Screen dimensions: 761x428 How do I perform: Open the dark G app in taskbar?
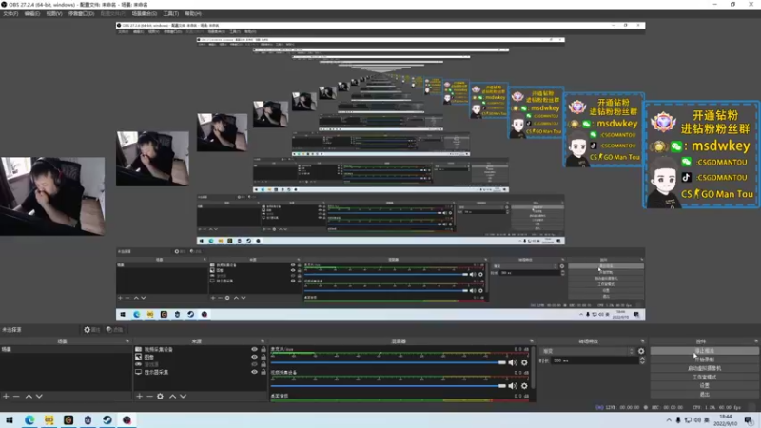68,419
